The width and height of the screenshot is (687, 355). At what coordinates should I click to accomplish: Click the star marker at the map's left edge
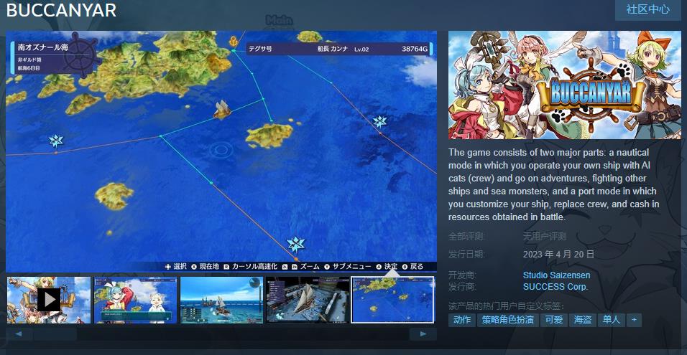(55, 141)
